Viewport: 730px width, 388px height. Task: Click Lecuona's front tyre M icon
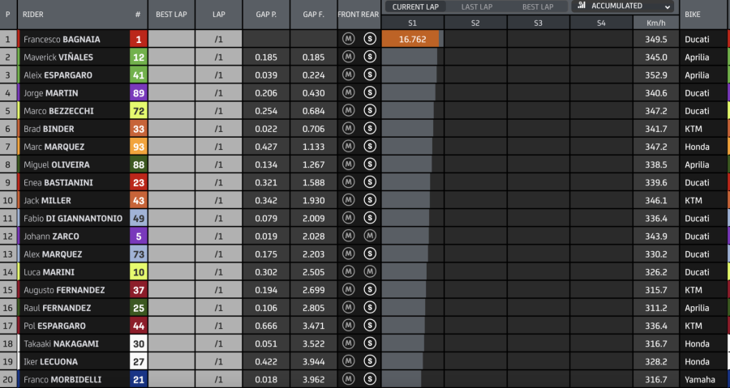[x=348, y=361]
